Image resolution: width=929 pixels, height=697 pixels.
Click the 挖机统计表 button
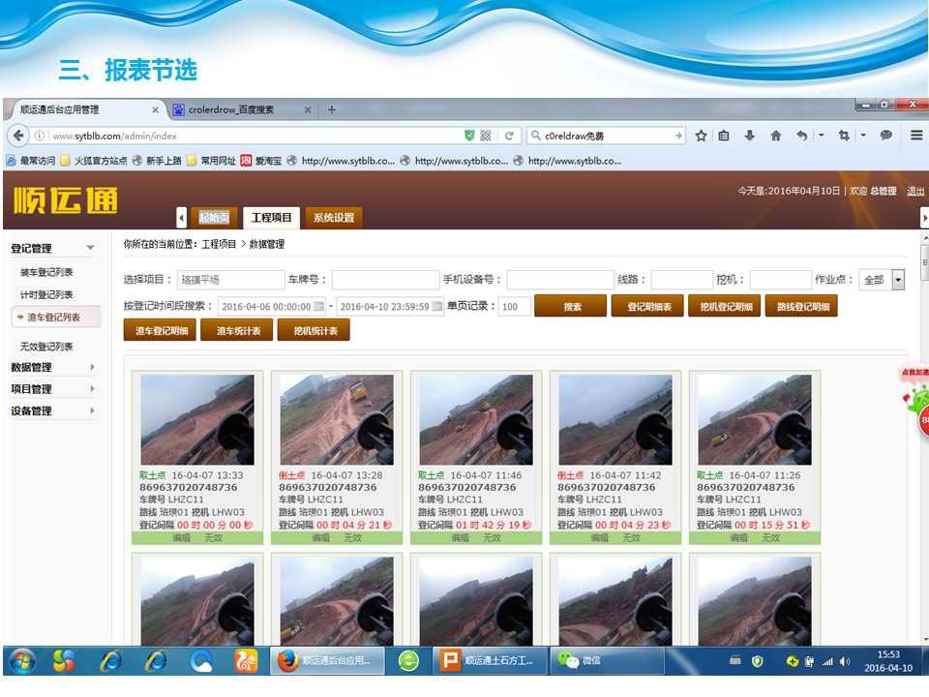coord(314,330)
